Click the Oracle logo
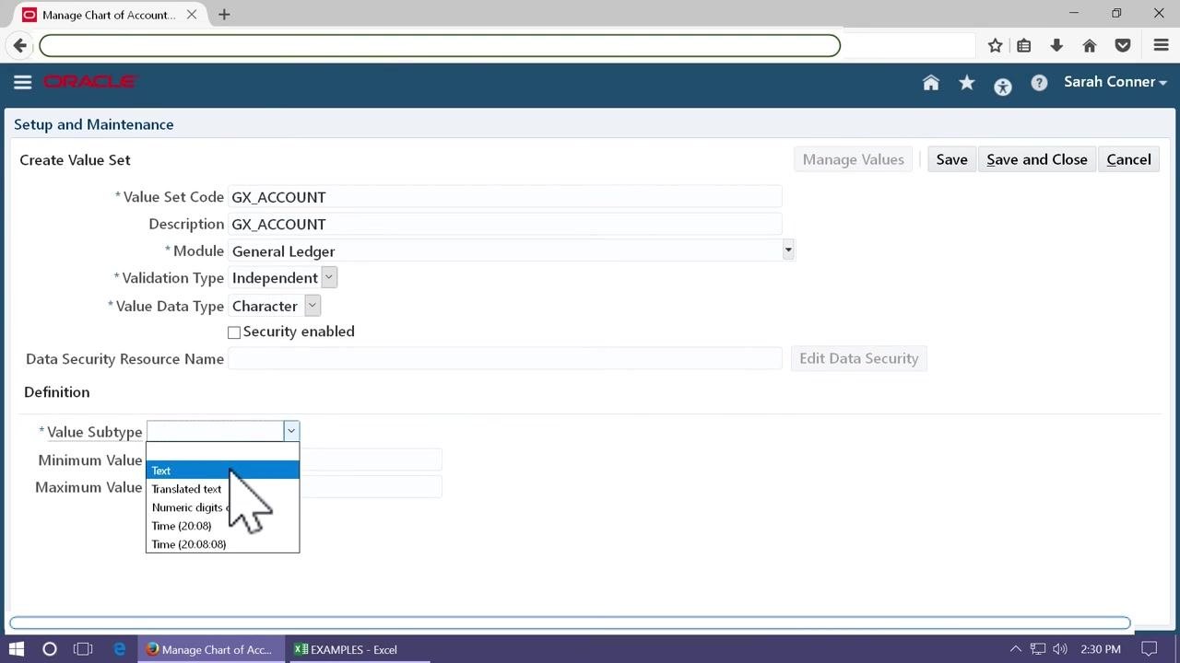 [x=90, y=82]
